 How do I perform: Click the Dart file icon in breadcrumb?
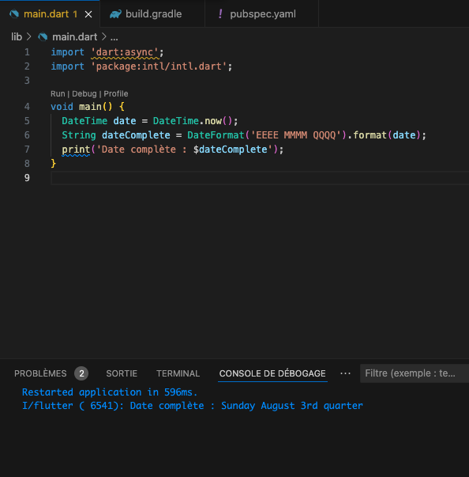(43, 37)
